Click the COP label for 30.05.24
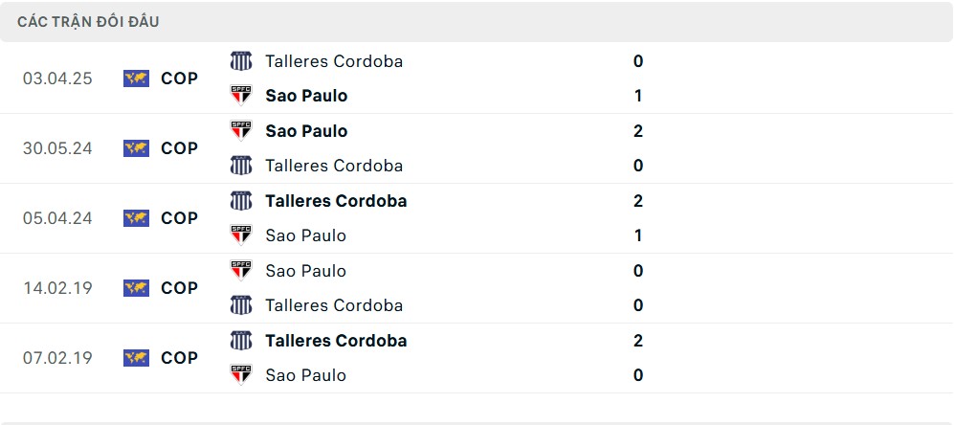The height and width of the screenshot is (425, 954). [180, 148]
